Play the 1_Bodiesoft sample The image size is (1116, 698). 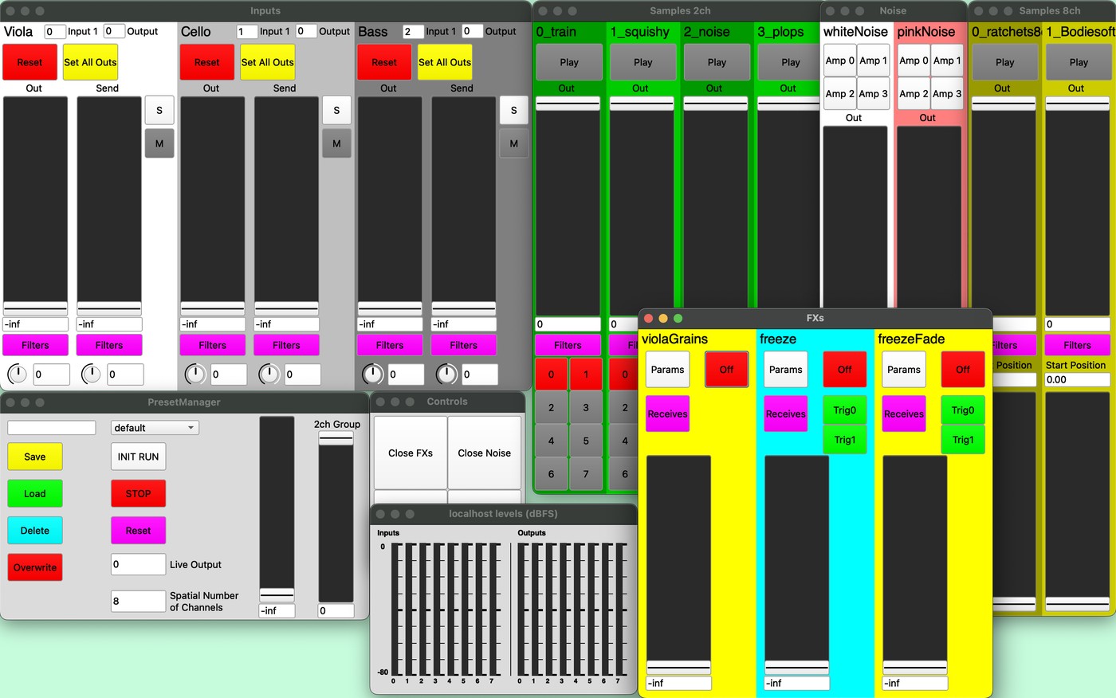tap(1079, 62)
